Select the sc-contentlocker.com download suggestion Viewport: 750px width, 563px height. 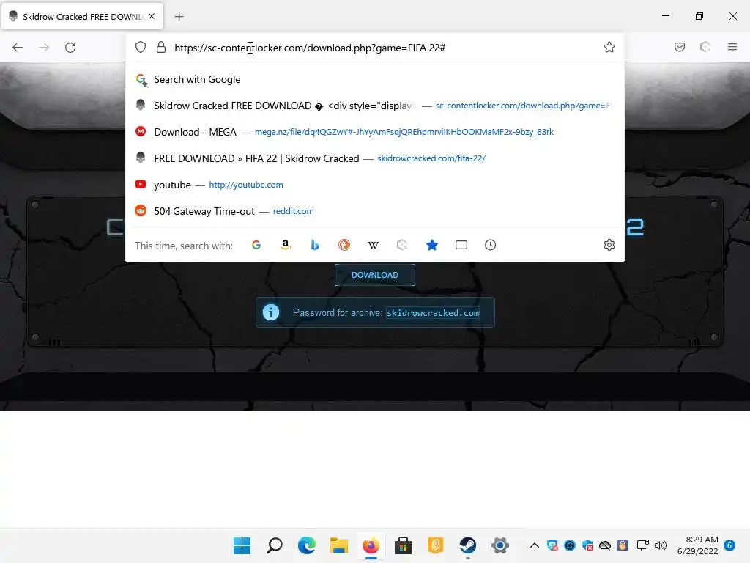click(x=374, y=106)
